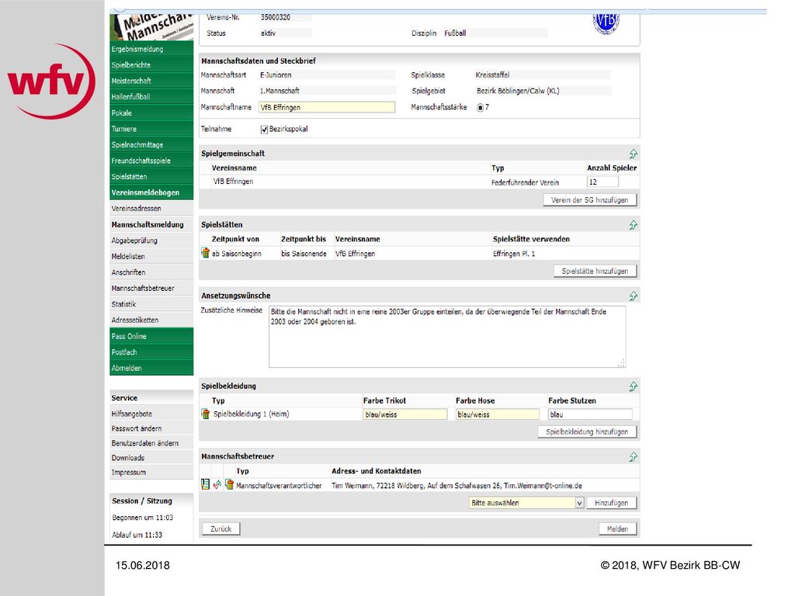Screen dimensions: 795x596
Task: Open Passwort ändern link
Action: [x=151, y=428]
